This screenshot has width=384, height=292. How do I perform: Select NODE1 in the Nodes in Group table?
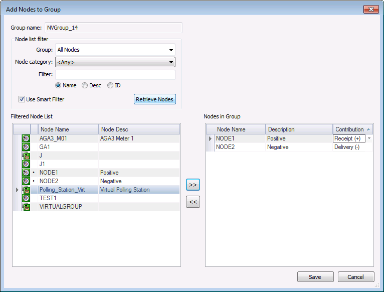225,138
